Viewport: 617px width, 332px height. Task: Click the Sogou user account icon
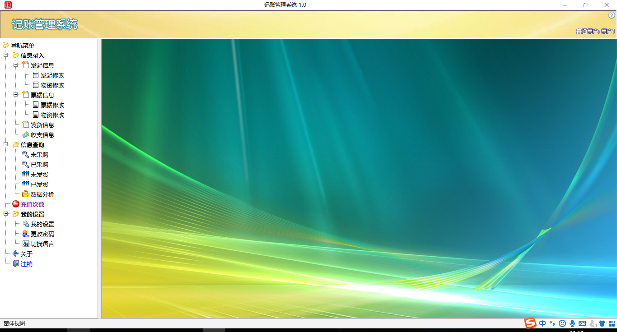click(x=593, y=323)
